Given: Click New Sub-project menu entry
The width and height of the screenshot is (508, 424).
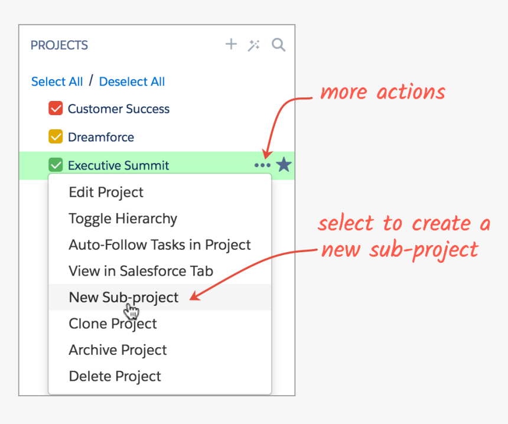Looking at the screenshot, I should click(x=123, y=297).
